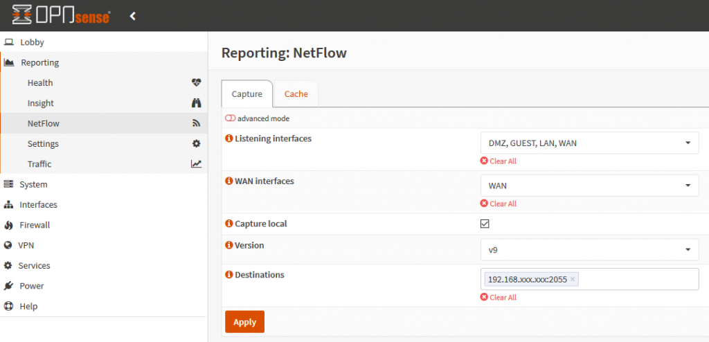Viewport: 709px width, 342px height.
Task: Open the Version v9 dropdown
Action: point(590,250)
